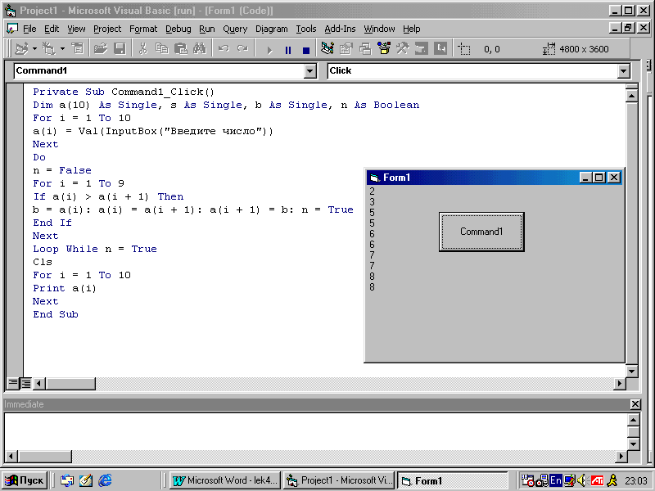Switch to Procedure View at the bottom left
This screenshot has height=491, width=655.
pyautogui.click(x=13, y=383)
